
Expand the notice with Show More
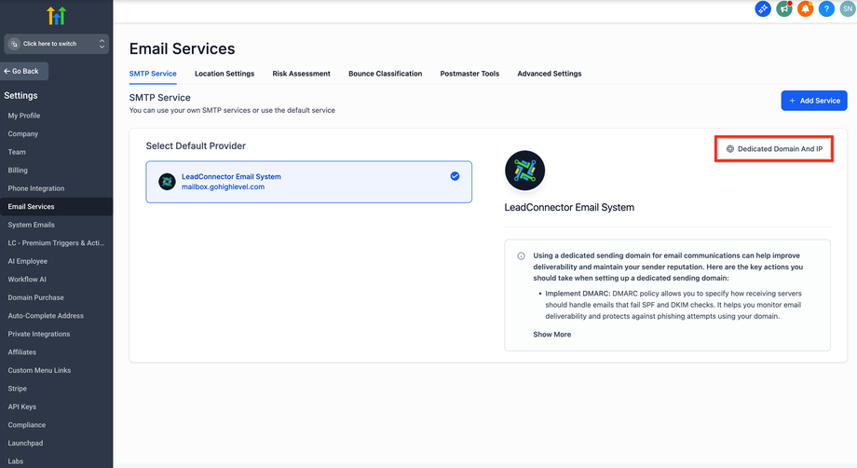pyautogui.click(x=551, y=334)
